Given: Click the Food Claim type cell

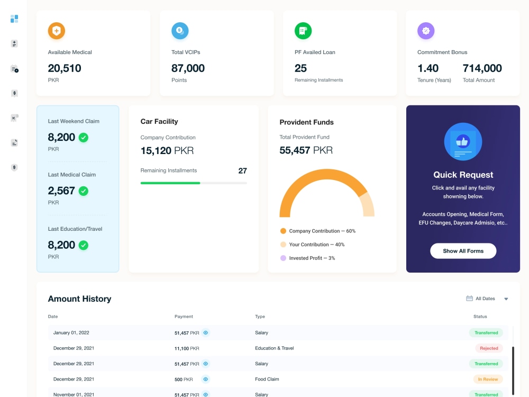Looking at the screenshot, I should click(267, 379).
